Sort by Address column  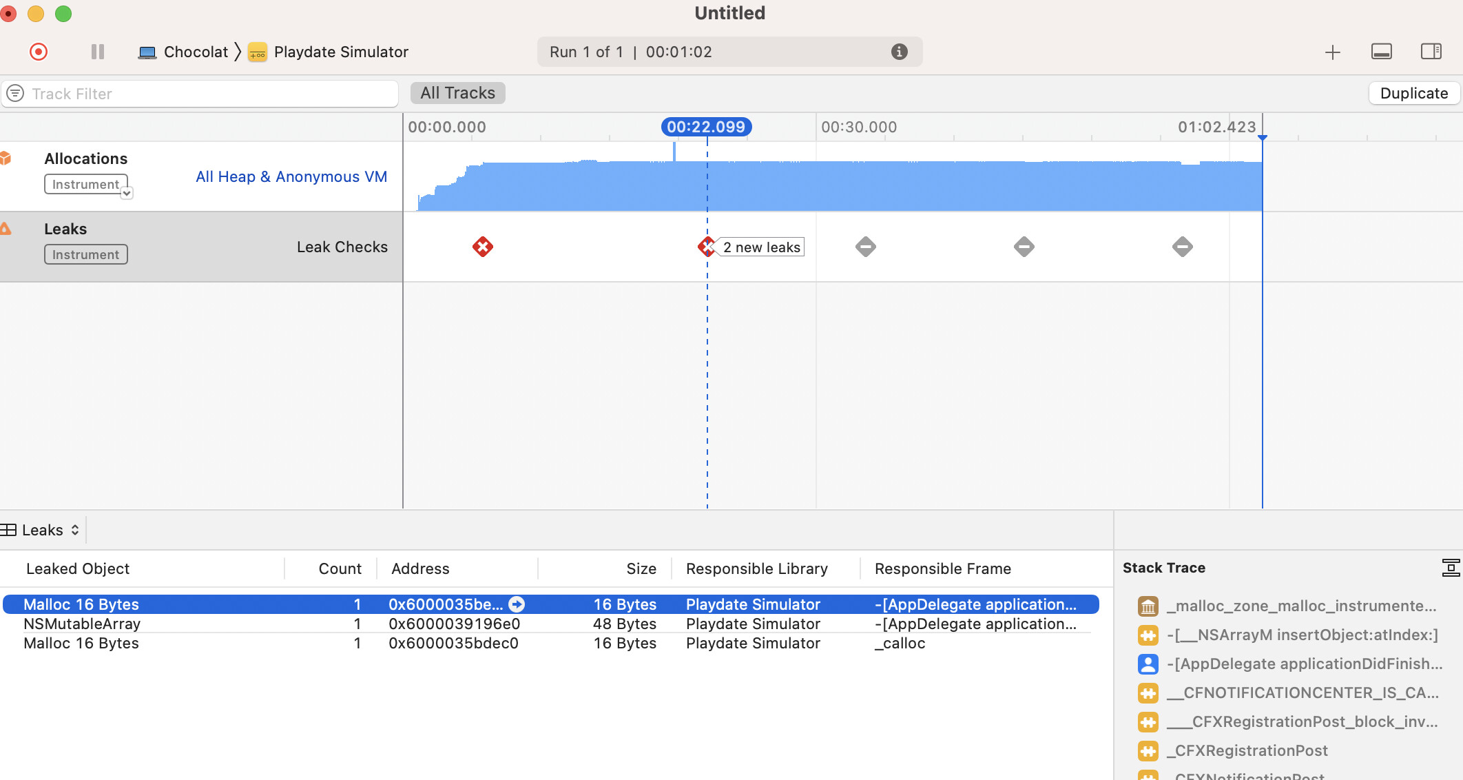(420, 568)
